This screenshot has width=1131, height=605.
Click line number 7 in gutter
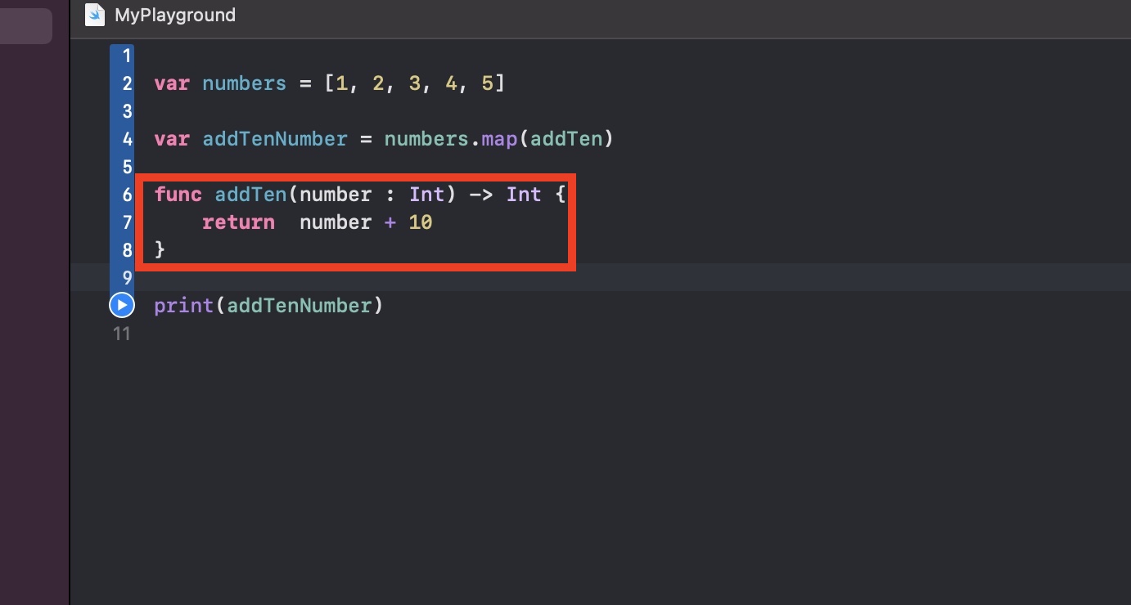127,222
